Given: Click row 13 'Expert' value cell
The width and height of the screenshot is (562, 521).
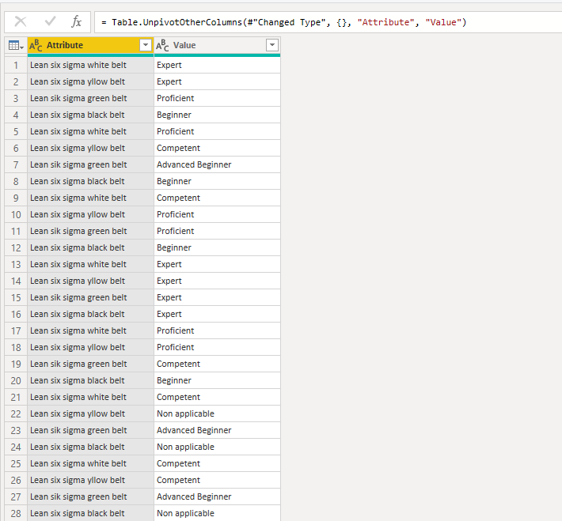Looking at the screenshot, I should click(x=217, y=264).
